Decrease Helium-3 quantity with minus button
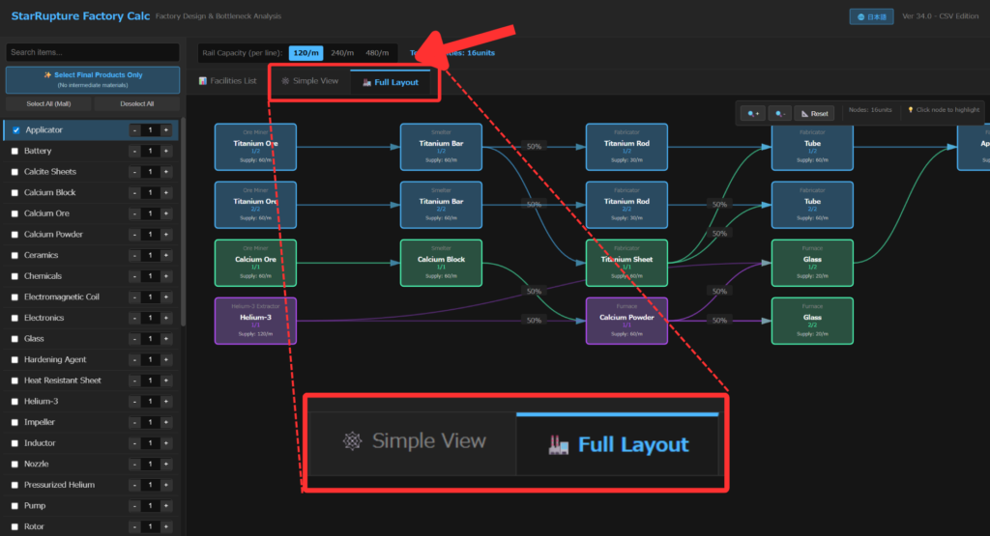 click(x=134, y=402)
